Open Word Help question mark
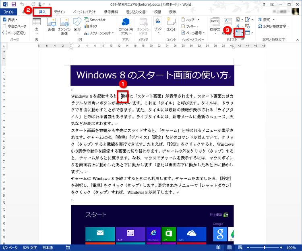The height and width of the screenshot is (251, 302). point(264,4)
